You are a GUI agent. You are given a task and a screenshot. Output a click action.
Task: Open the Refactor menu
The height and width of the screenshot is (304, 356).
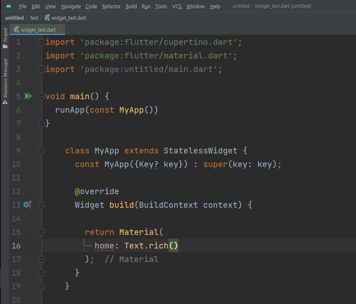(111, 6)
